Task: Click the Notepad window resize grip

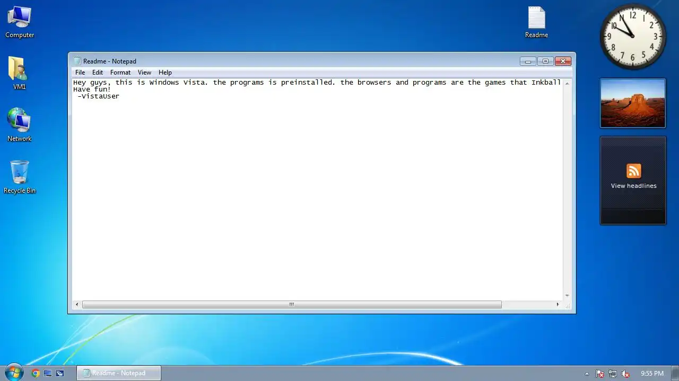Action: pyautogui.click(x=568, y=305)
